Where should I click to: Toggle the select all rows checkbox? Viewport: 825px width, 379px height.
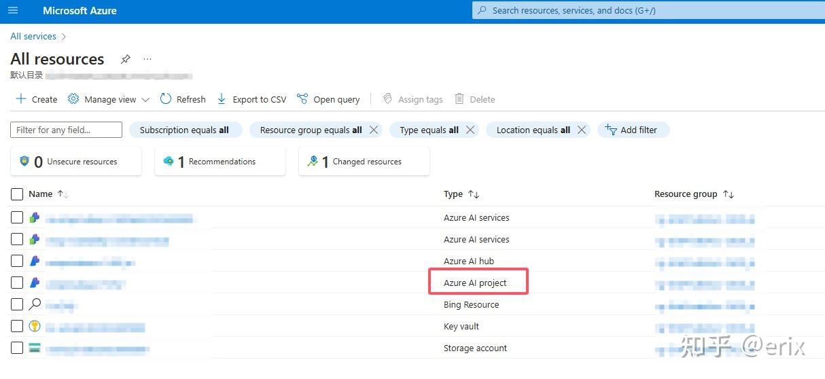pyautogui.click(x=17, y=194)
